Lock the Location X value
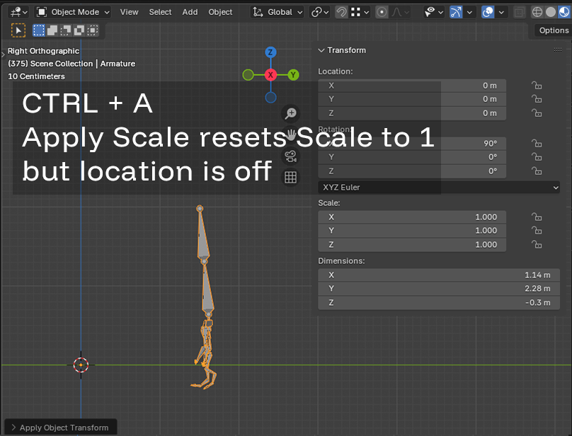 pyautogui.click(x=537, y=86)
